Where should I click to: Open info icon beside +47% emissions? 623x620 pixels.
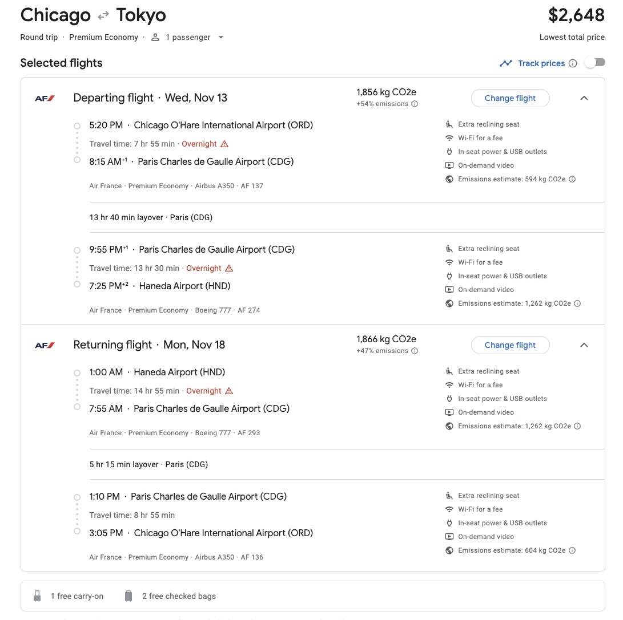415,351
